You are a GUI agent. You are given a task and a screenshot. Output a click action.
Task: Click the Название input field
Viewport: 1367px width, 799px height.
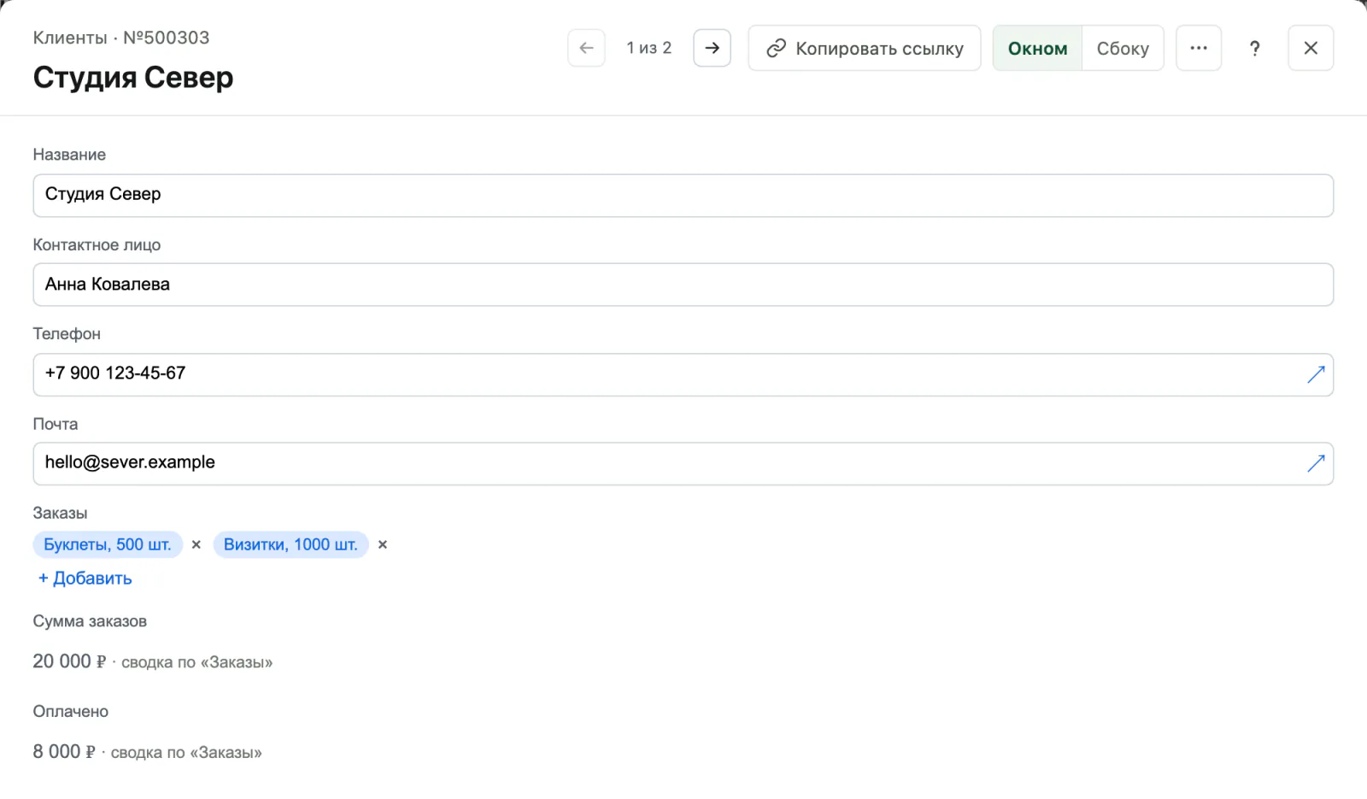point(683,195)
